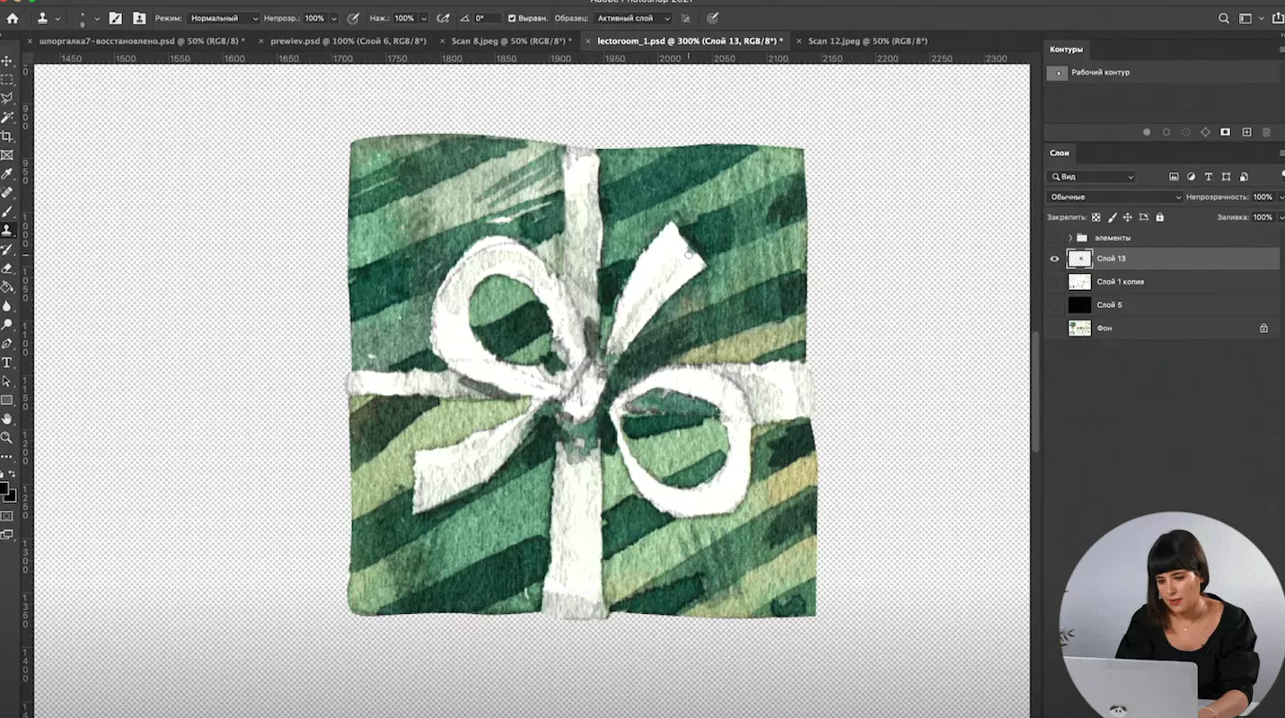Viewport: 1285px width, 718px height.
Task: Toggle the airbrush build-up effect
Action: click(443, 18)
